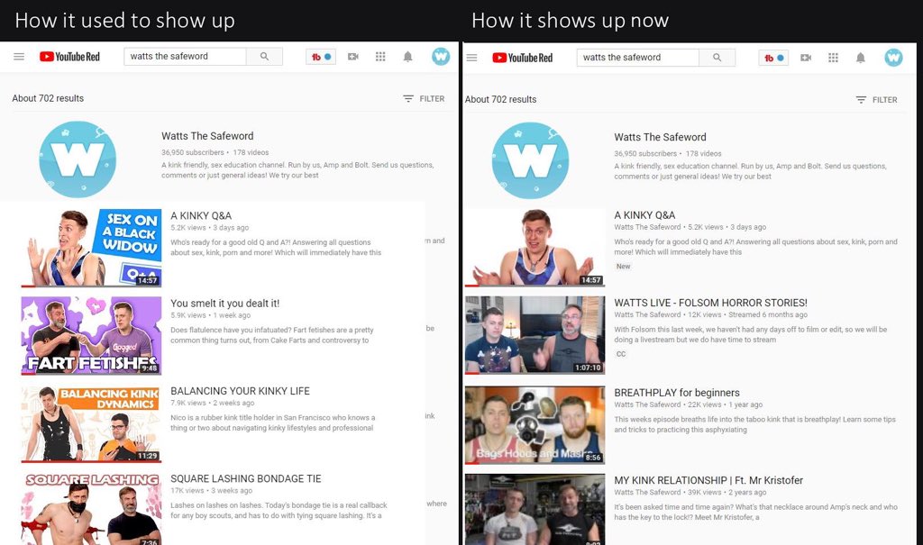Screen dimensions: 923x545
Task: Click the Bags Hoods and Masks thumbnail
Action: [x=535, y=425]
